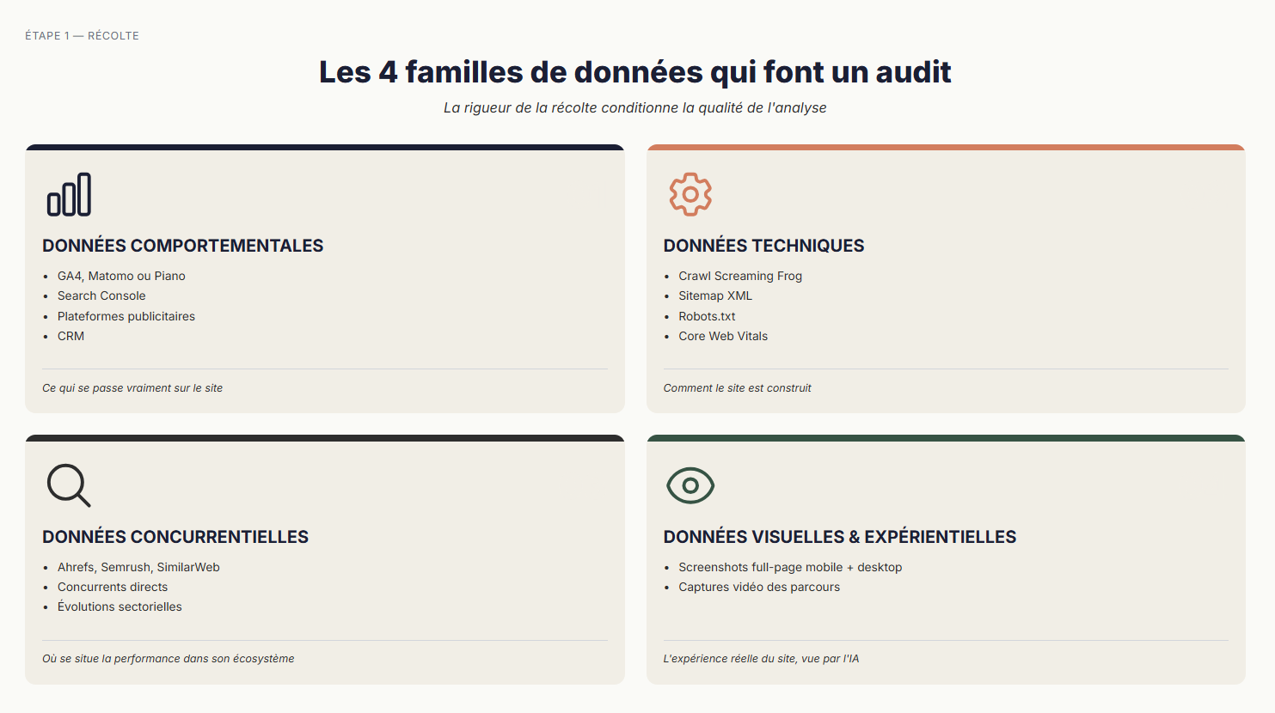Image resolution: width=1275 pixels, height=713 pixels.
Task: Select the 'Évolutions sectorielles' bullet
Action: pyautogui.click(x=120, y=606)
